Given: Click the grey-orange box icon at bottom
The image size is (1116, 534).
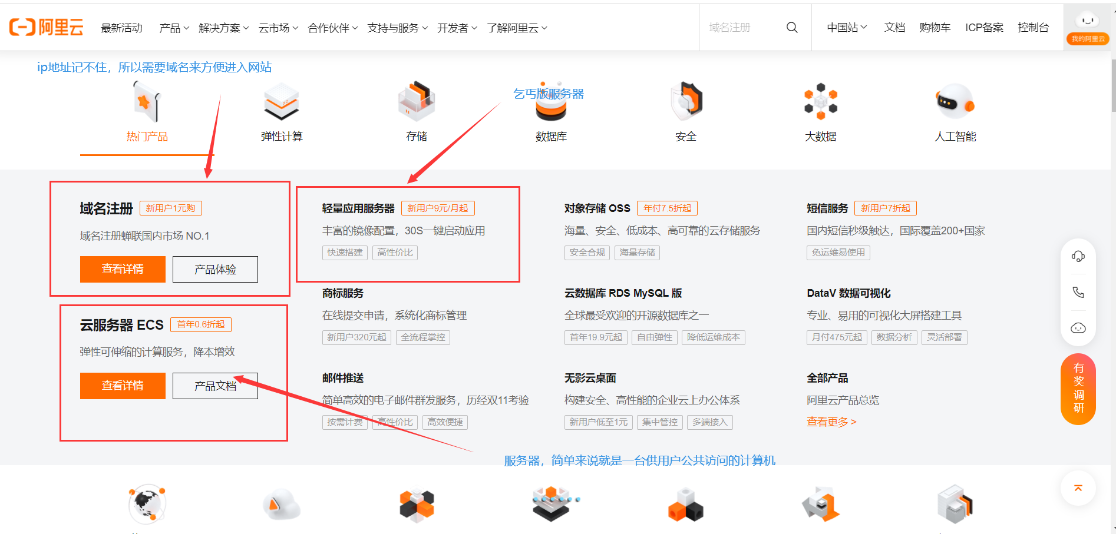Looking at the screenshot, I should pos(821,504).
